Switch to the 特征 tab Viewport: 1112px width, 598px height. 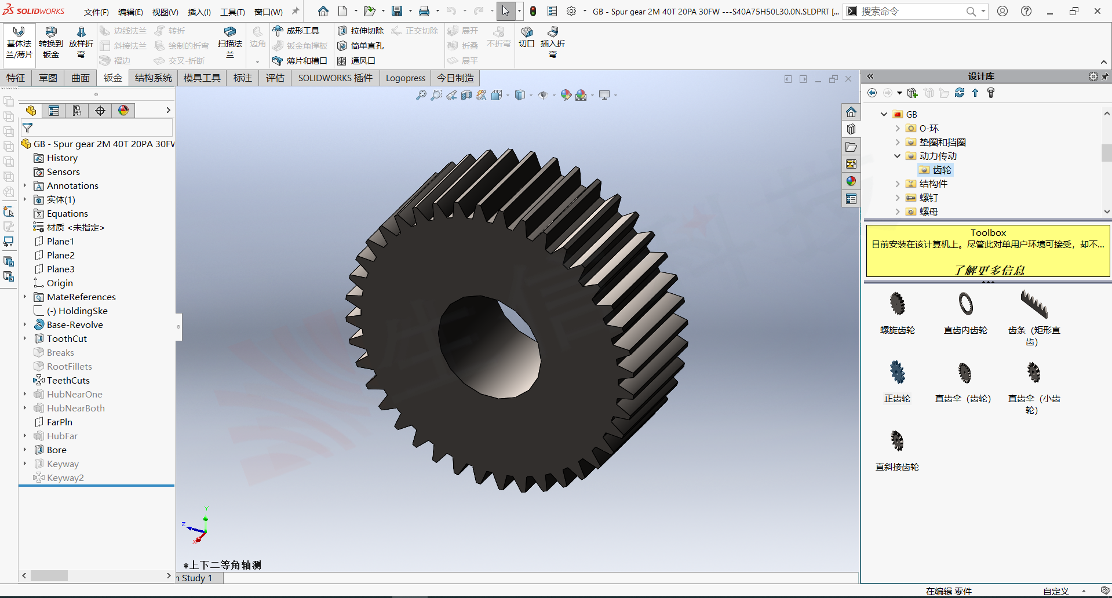click(x=16, y=78)
